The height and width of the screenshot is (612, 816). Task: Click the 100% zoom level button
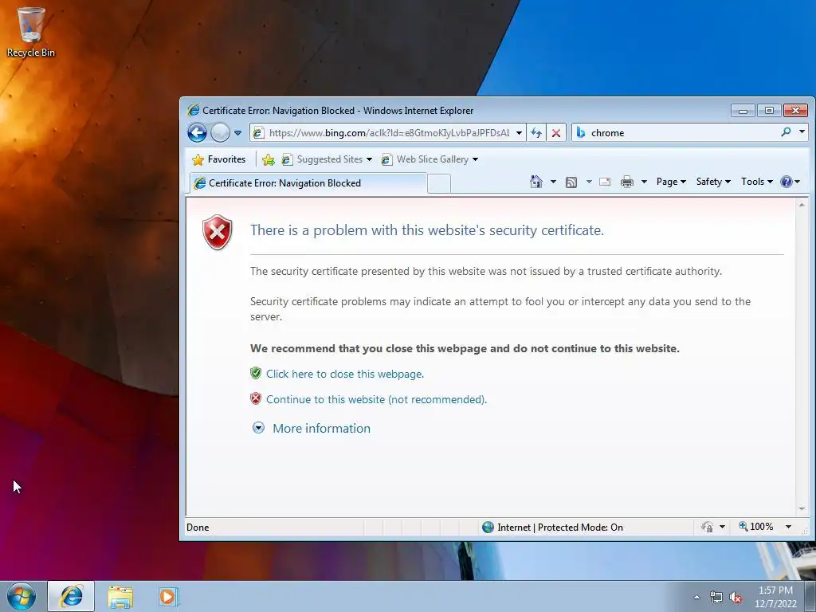point(756,527)
